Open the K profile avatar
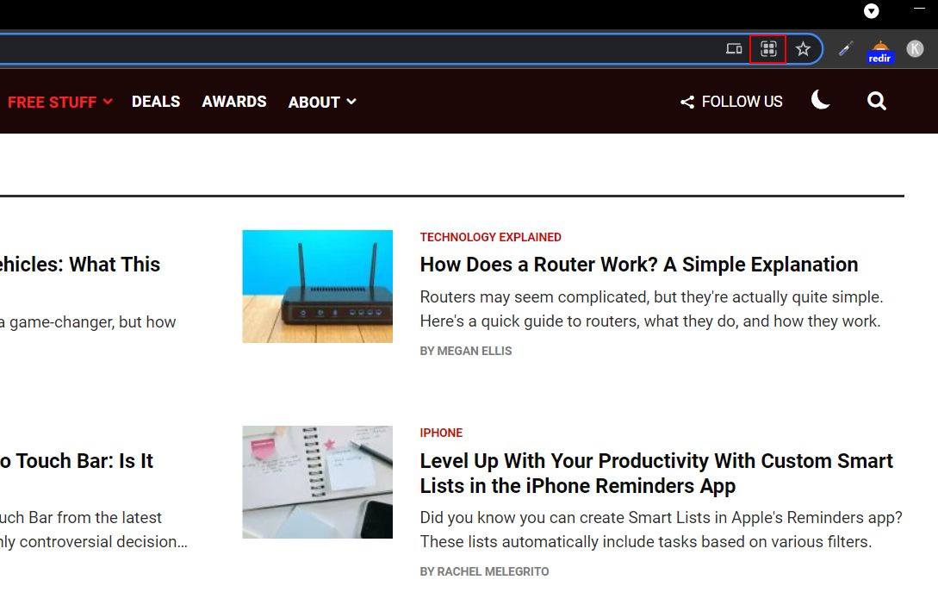 915,48
